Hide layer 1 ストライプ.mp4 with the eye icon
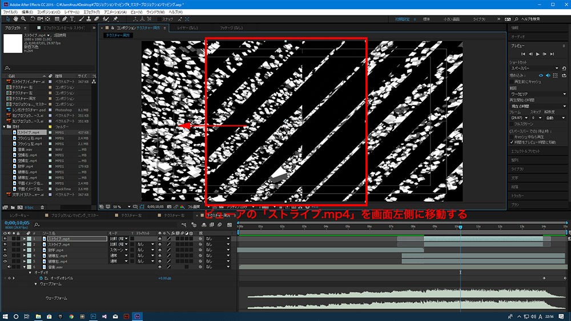 point(5,239)
